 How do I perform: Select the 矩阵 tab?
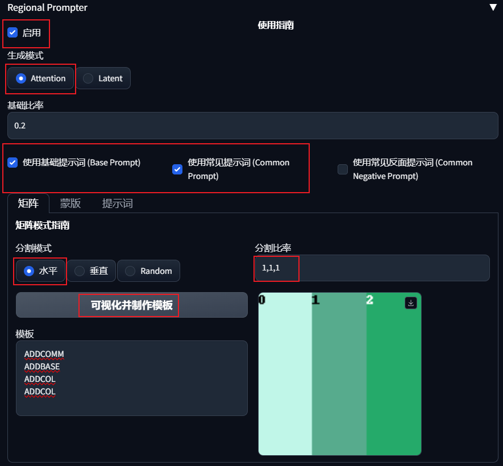point(28,203)
